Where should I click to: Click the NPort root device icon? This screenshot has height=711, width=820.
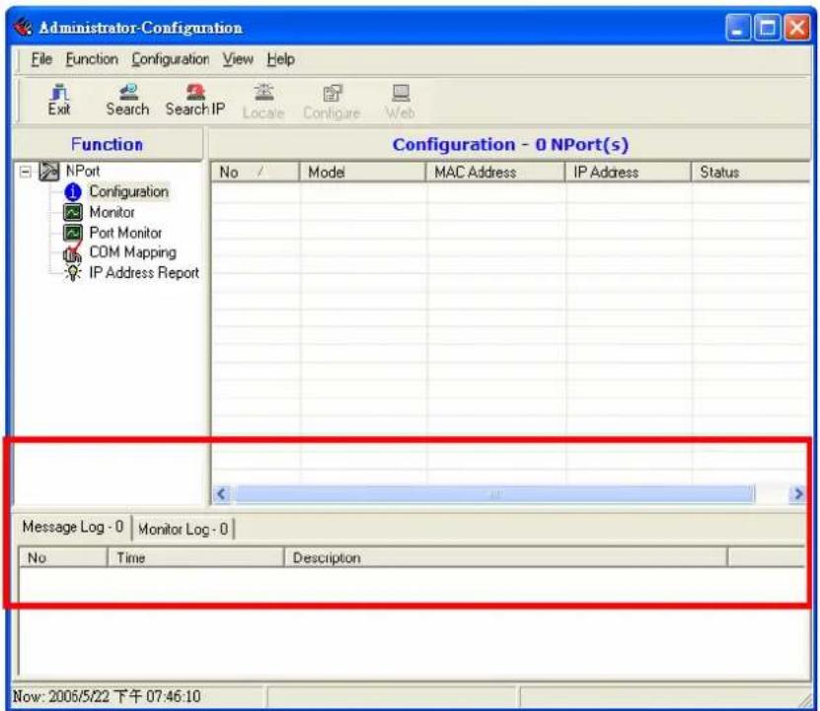pos(49,171)
